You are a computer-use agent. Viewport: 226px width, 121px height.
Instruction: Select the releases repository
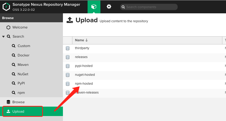[x=81, y=57]
